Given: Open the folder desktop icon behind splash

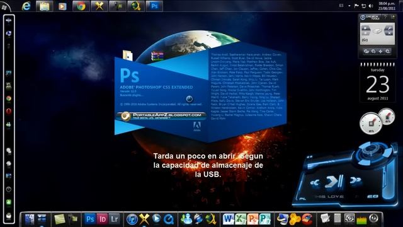Looking at the screenshot, I should point(128,55).
